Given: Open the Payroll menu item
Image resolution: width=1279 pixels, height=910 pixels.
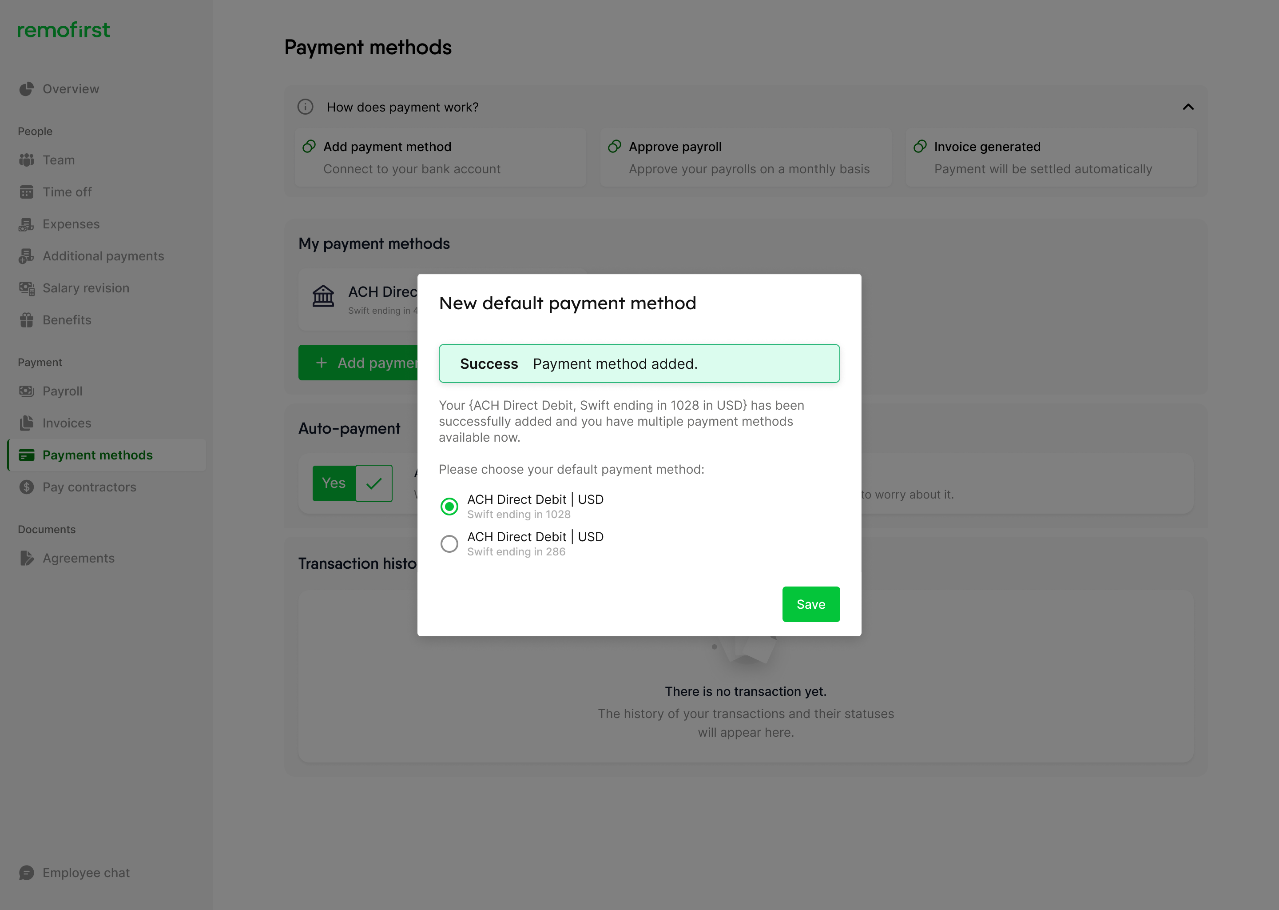Looking at the screenshot, I should [x=62, y=391].
